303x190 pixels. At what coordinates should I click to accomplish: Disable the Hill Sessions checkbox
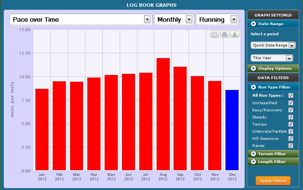coord(291,138)
